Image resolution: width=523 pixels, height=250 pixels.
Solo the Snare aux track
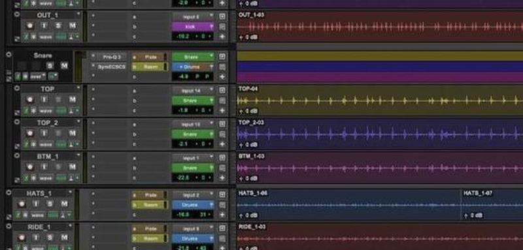click(x=50, y=66)
